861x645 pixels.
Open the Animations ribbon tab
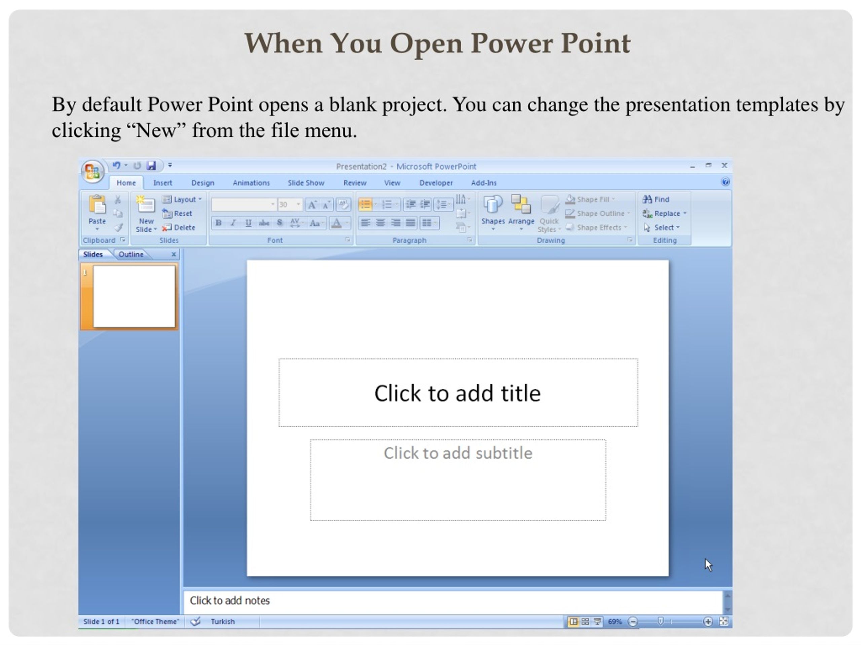tap(251, 183)
